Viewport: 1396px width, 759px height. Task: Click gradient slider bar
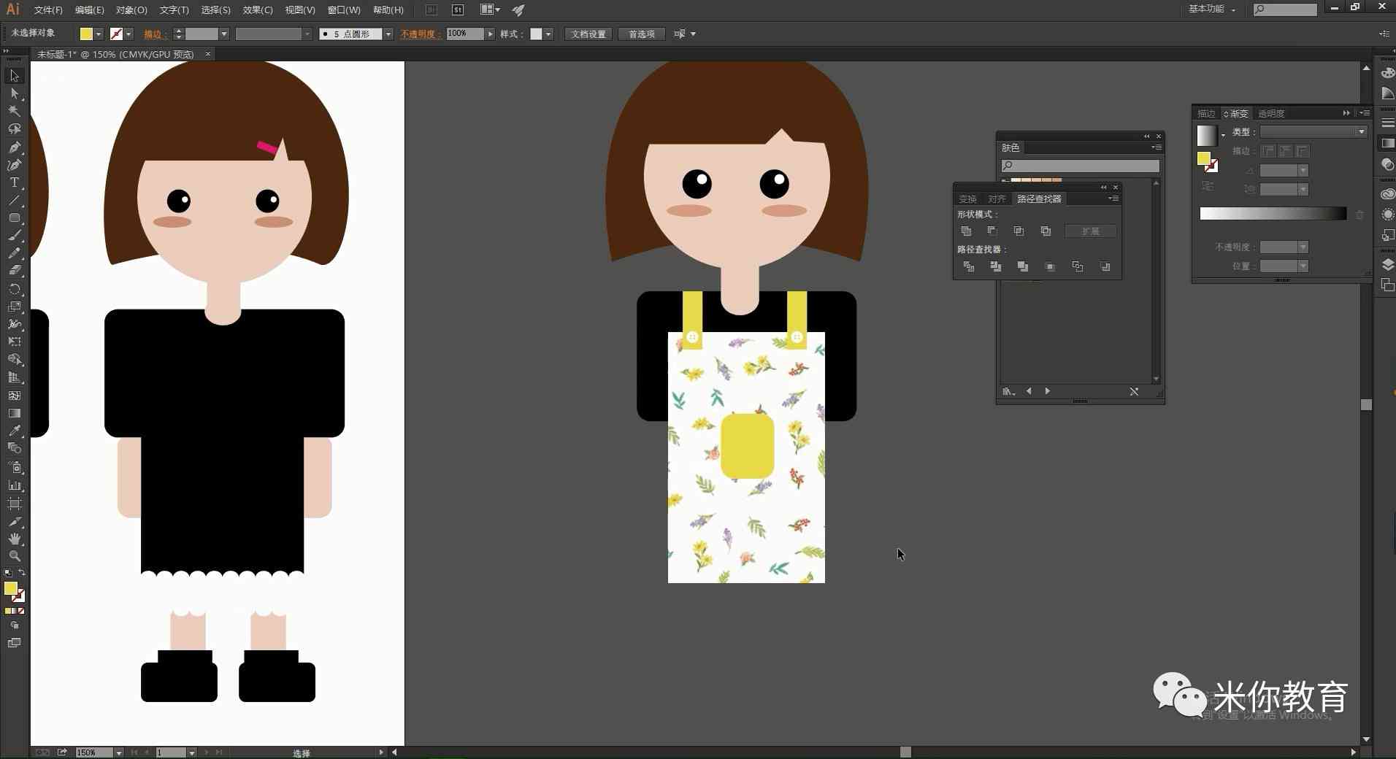1273,213
